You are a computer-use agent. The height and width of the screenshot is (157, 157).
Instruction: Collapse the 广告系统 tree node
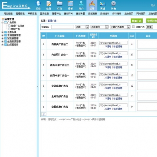pyautogui.click(x=2, y=23)
